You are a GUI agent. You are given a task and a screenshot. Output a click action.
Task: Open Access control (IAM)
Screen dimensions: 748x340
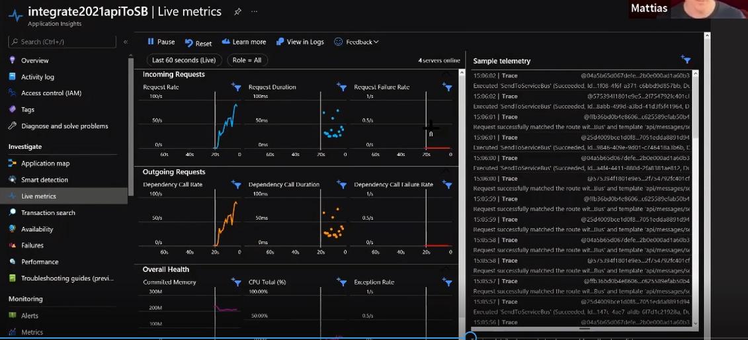(x=51, y=93)
